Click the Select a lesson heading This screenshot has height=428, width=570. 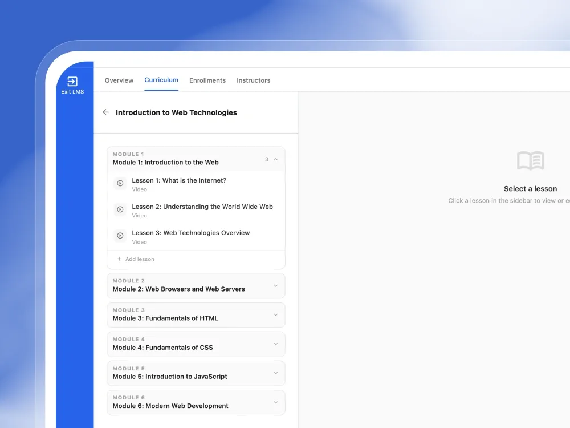[530, 189]
